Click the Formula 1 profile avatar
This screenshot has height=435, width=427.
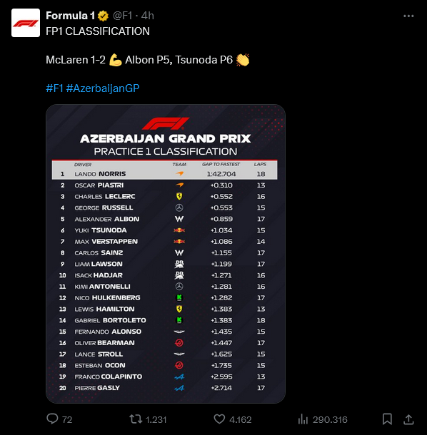(26, 23)
